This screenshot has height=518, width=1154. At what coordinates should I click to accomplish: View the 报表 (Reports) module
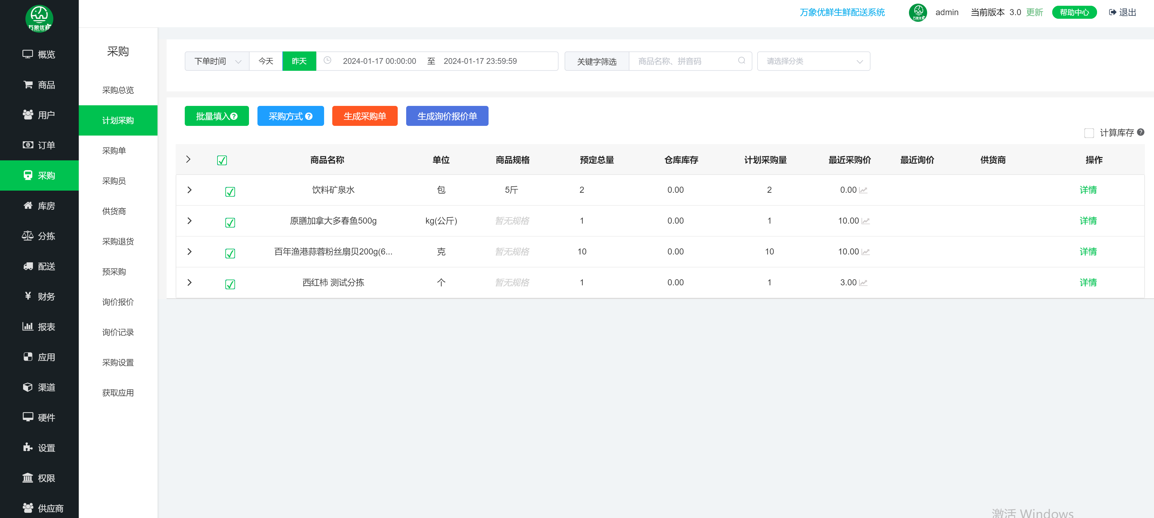(x=39, y=326)
